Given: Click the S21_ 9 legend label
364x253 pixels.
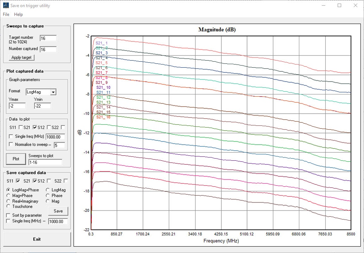Looking at the screenshot, I should point(102,83).
